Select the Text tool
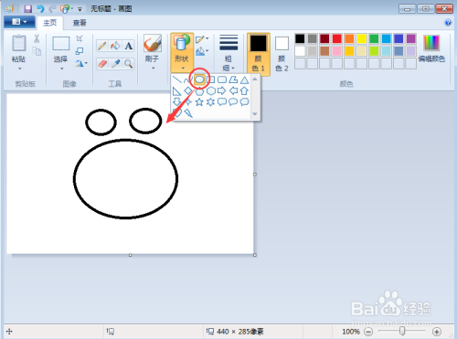 click(128, 46)
